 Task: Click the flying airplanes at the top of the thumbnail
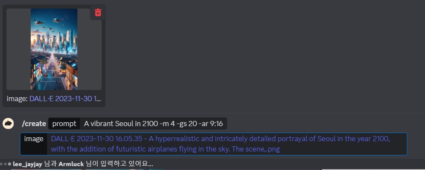51,23
